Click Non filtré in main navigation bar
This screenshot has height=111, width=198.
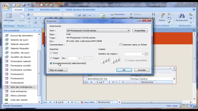(x=88, y=102)
